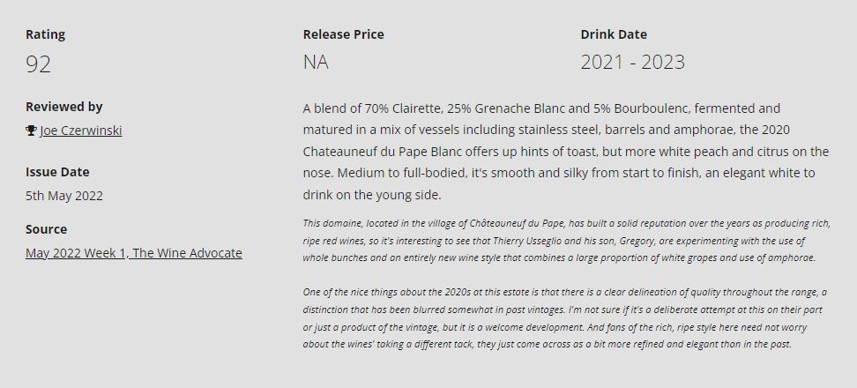Select the 5th May 2022 date text
Screen dimensions: 857x388
pos(64,196)
